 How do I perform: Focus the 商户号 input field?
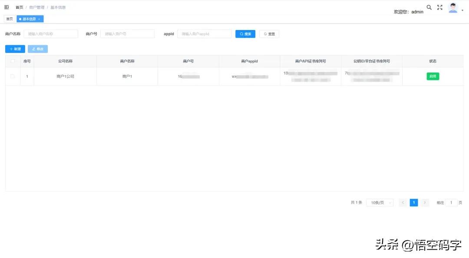point(127,34)
